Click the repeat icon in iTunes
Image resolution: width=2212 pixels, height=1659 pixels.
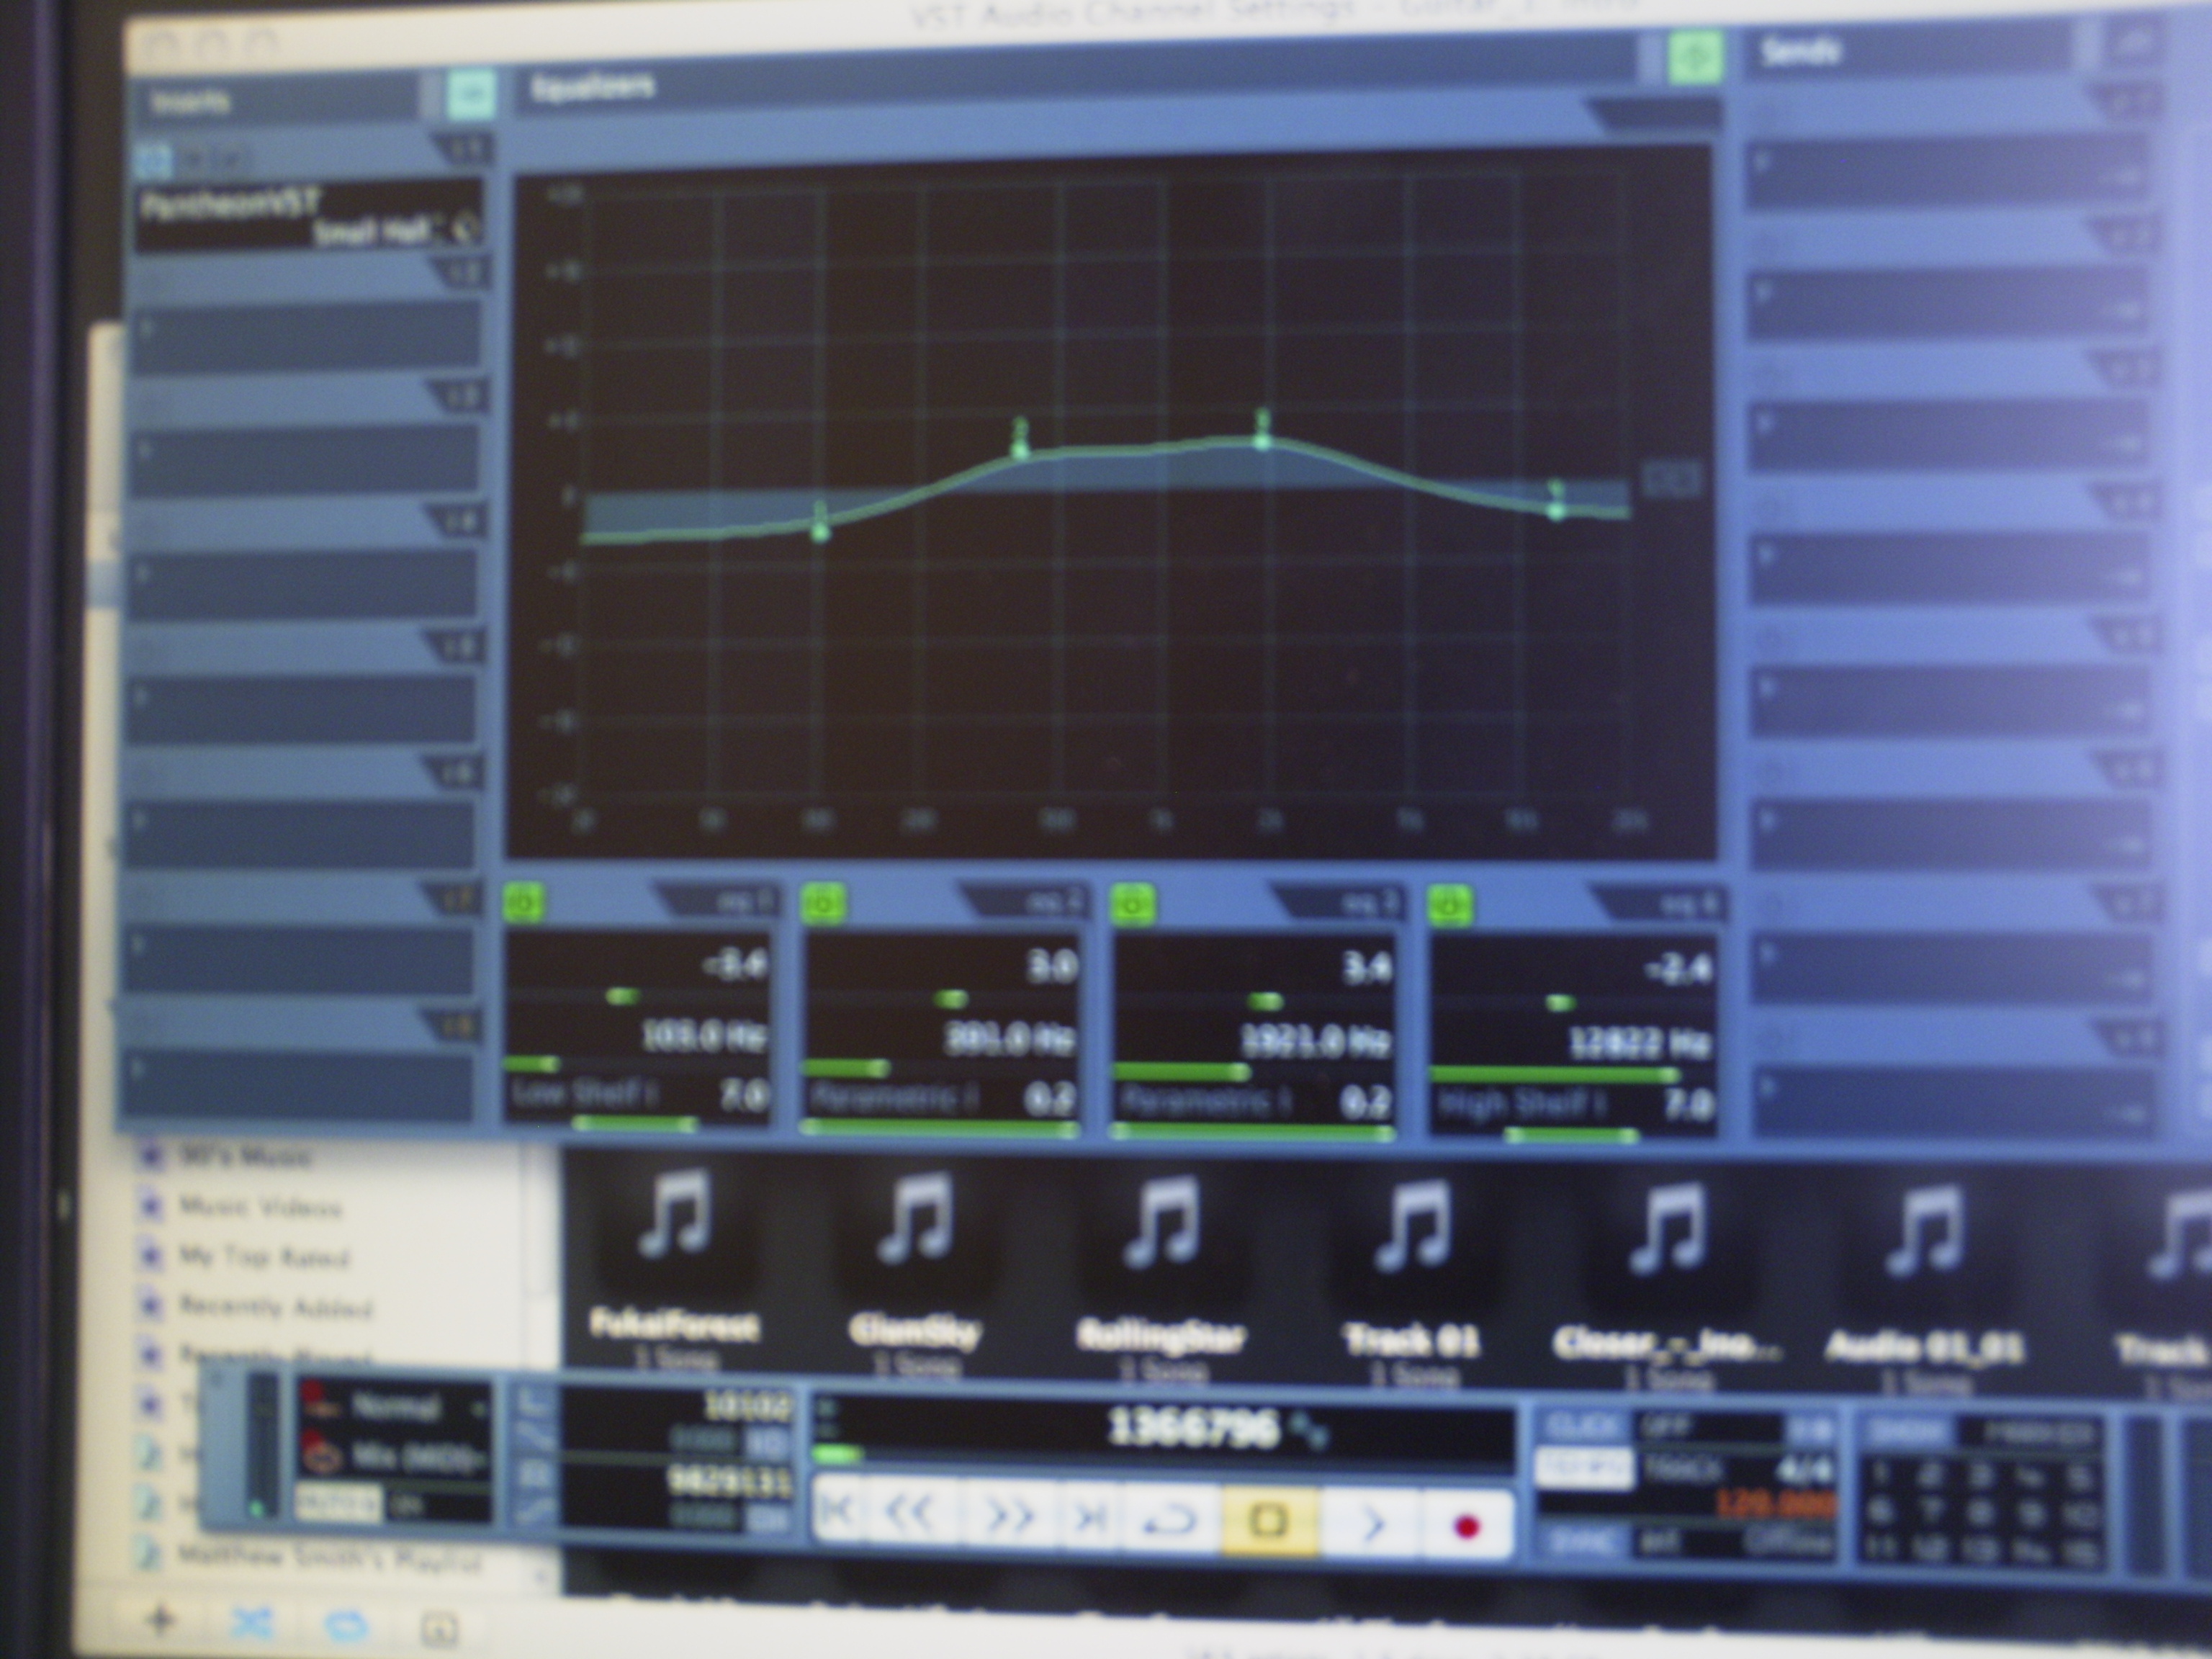[x=346, y=1626]
